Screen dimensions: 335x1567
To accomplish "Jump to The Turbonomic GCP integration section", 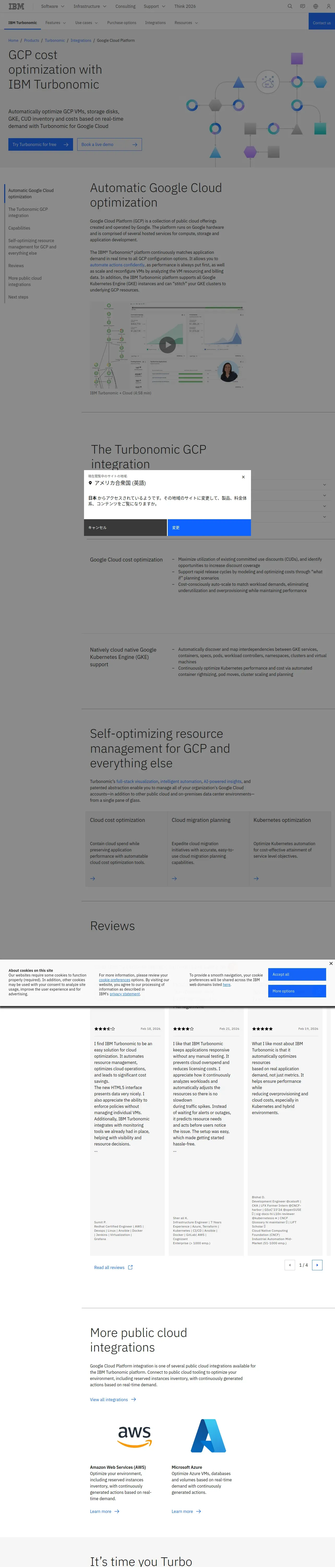I will (x=28, y=212).
